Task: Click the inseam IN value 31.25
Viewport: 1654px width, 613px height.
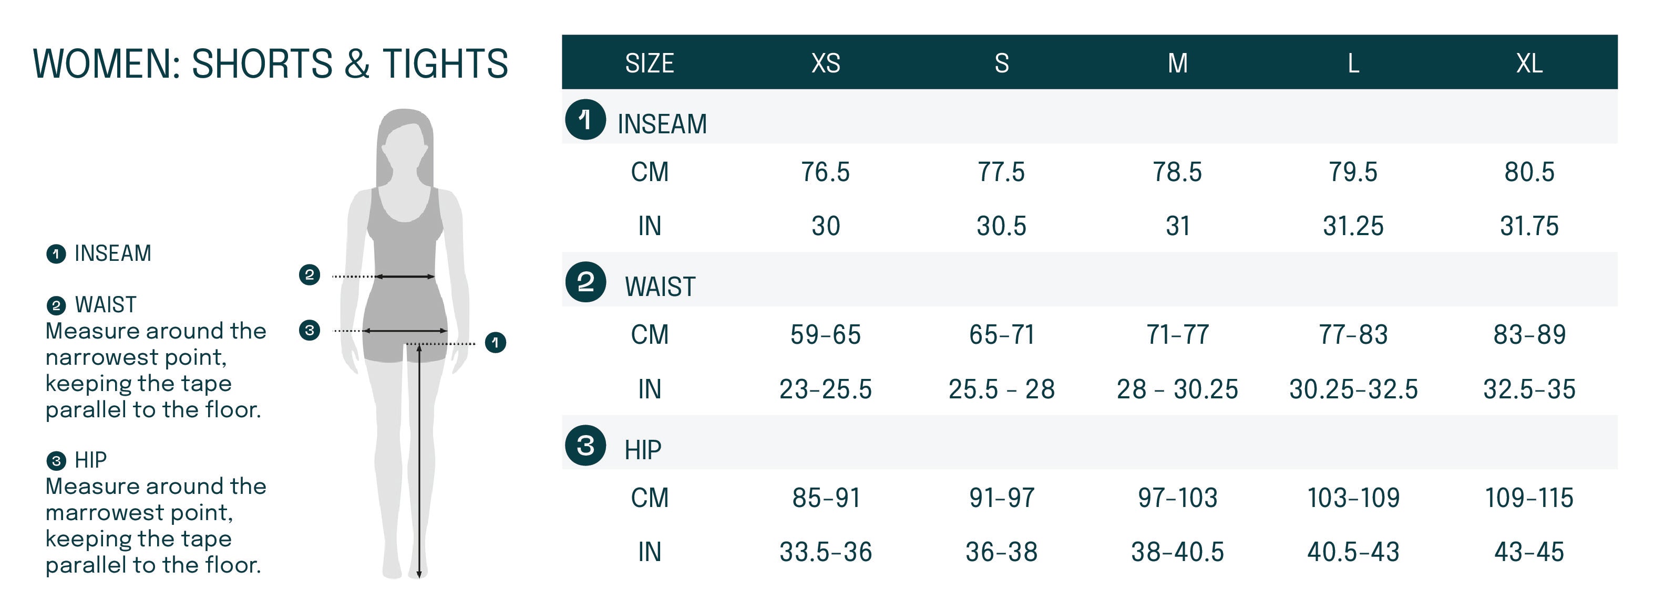Action: coord(1353,226)
